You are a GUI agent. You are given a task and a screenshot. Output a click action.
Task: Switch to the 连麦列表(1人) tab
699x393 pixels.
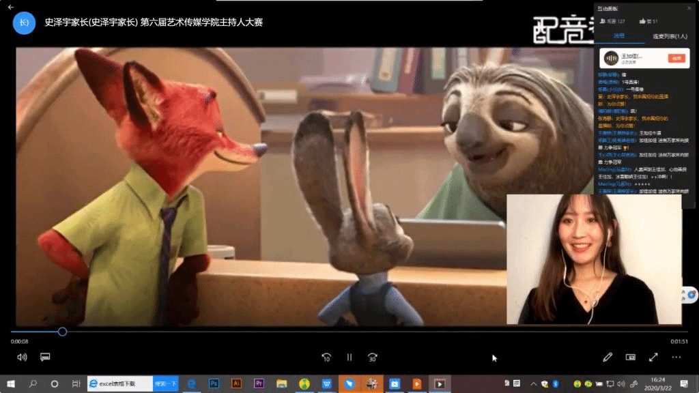click(670, 36)
